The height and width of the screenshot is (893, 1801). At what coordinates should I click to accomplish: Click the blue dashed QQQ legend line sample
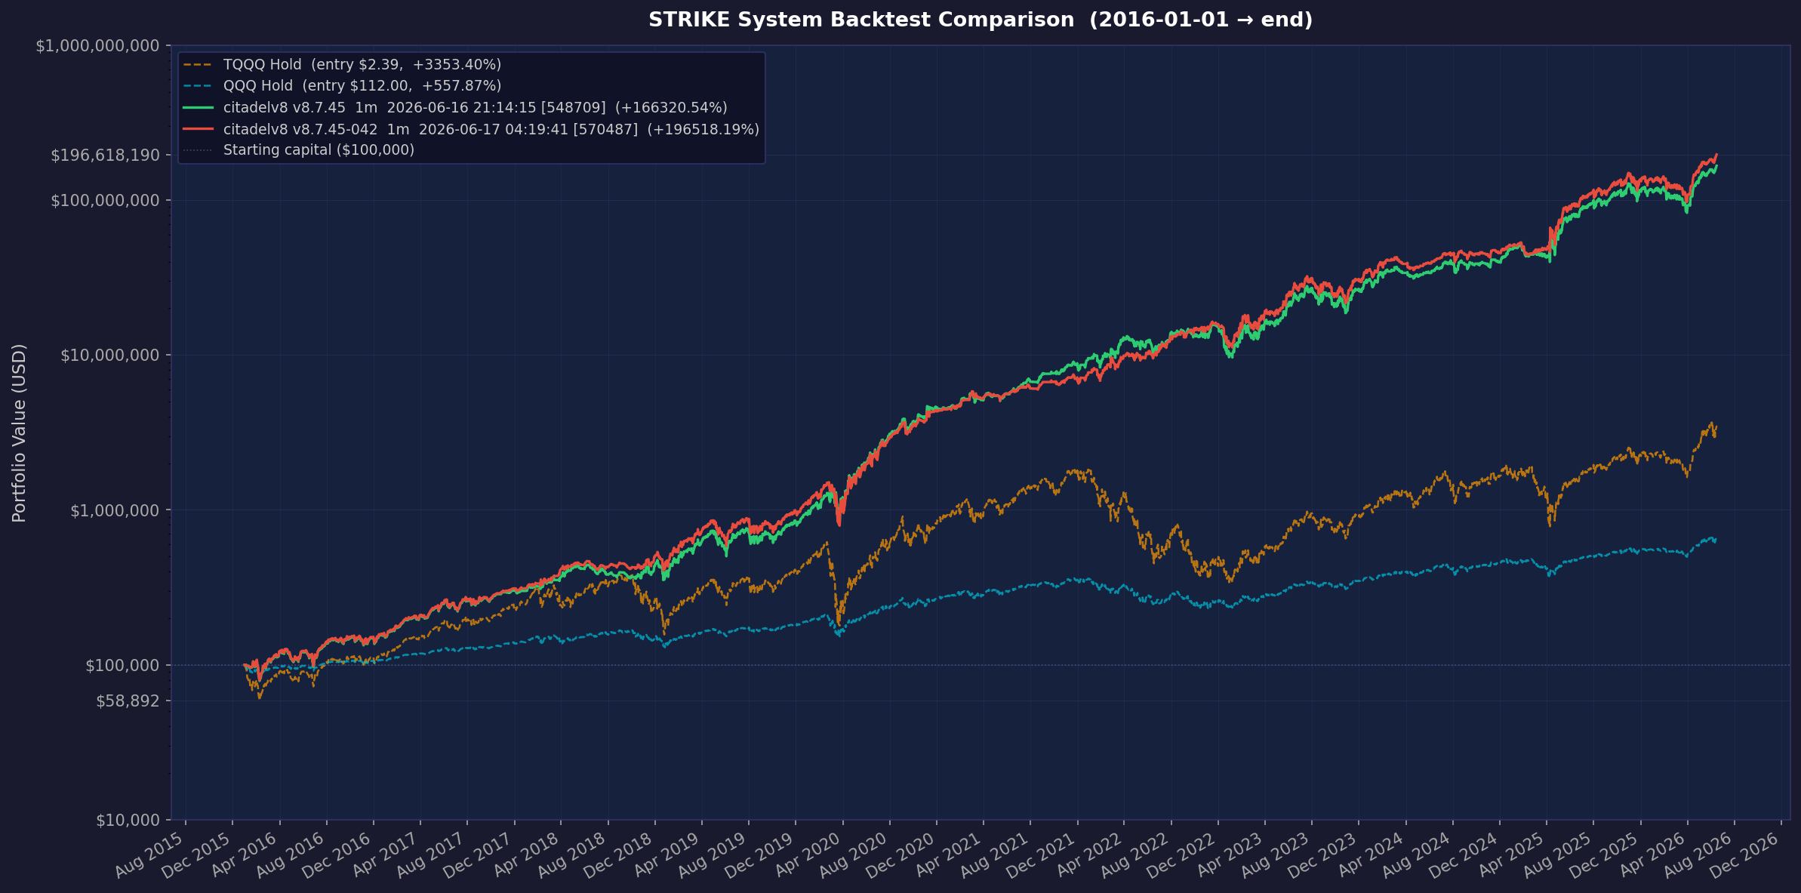click(198, 86)
